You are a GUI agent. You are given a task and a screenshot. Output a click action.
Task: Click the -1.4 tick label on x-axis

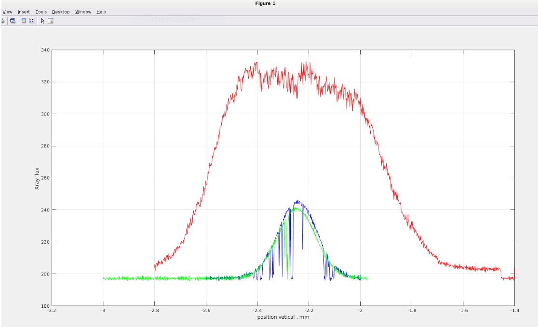click(514, 311)
